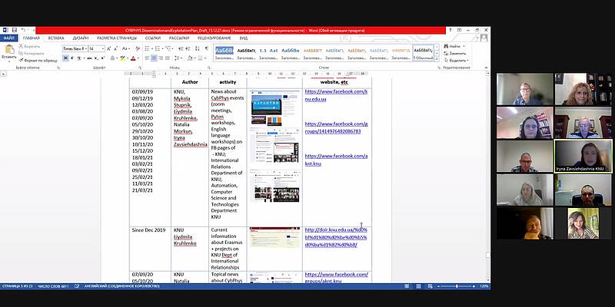Click Format Painter (Формат по образцу)

click(38, 61)
